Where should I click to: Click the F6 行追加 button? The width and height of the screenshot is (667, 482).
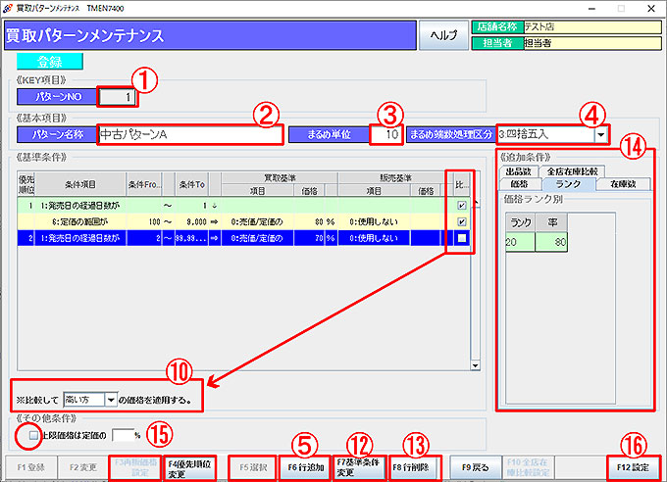pyautogui.click(x=305, y=467)
